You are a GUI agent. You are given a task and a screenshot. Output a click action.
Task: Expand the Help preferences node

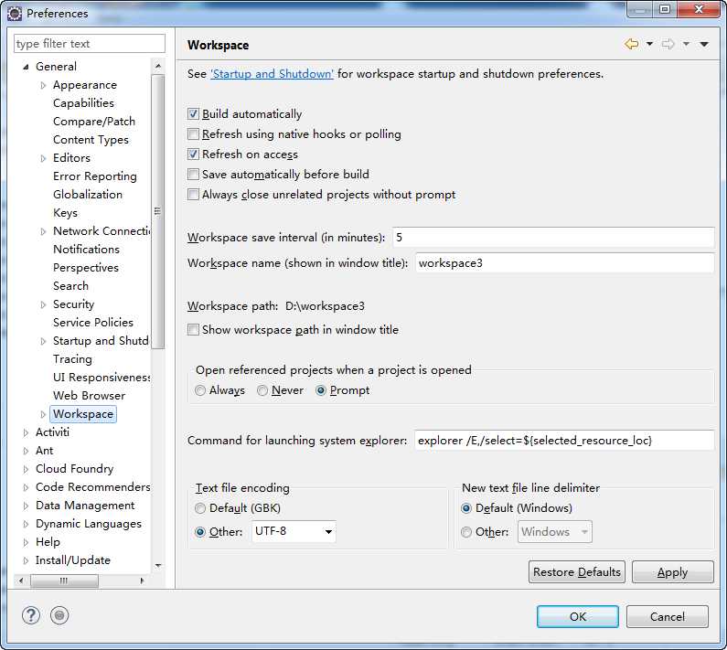26,542
